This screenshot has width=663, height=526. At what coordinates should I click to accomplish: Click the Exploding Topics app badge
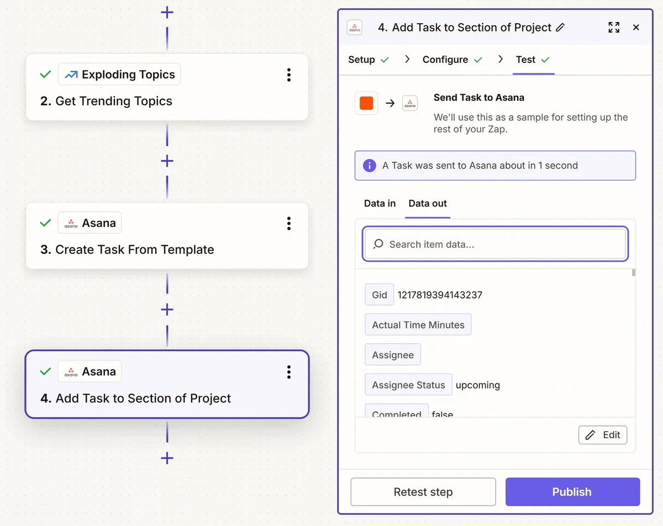(119, 75)
